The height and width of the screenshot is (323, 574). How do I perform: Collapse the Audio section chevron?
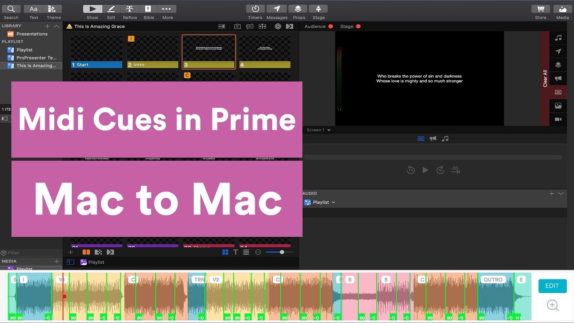[561, 193]
